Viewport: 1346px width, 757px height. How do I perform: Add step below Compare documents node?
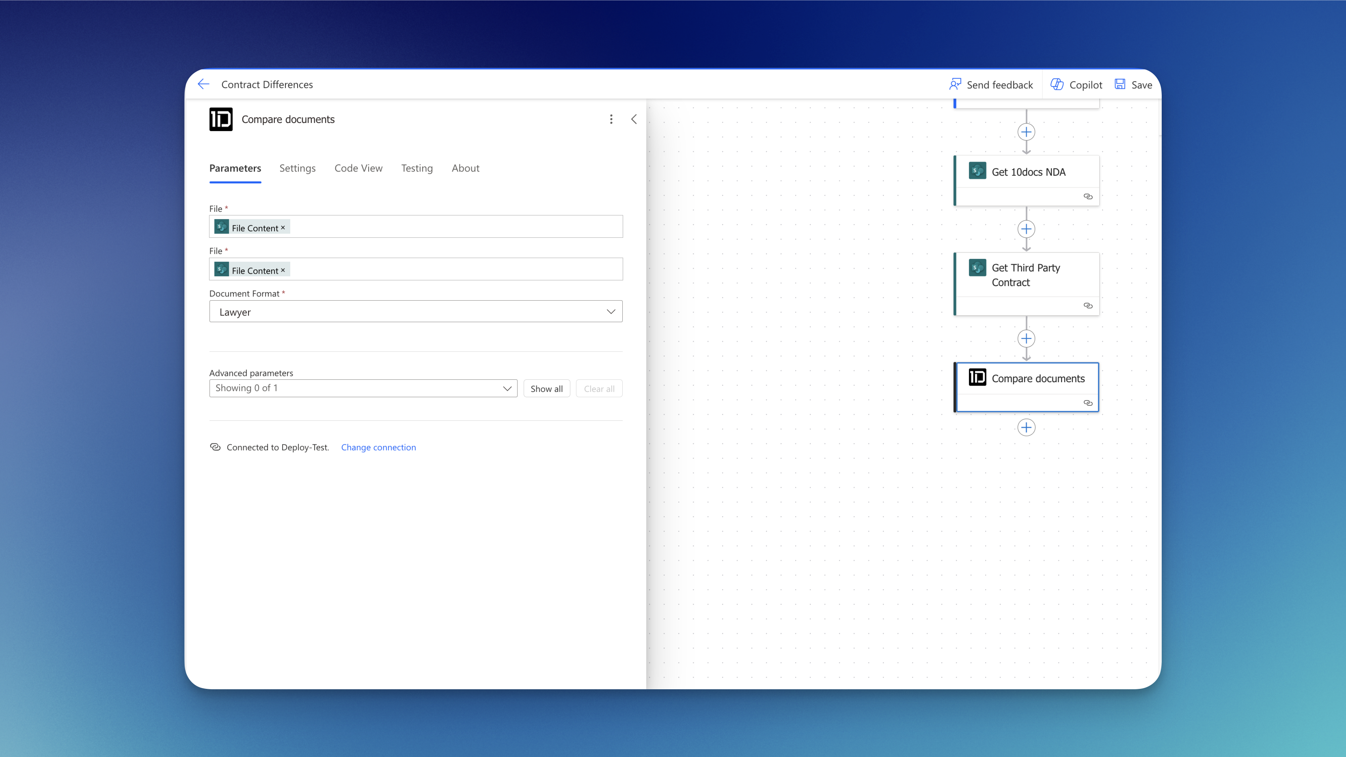1026,428
